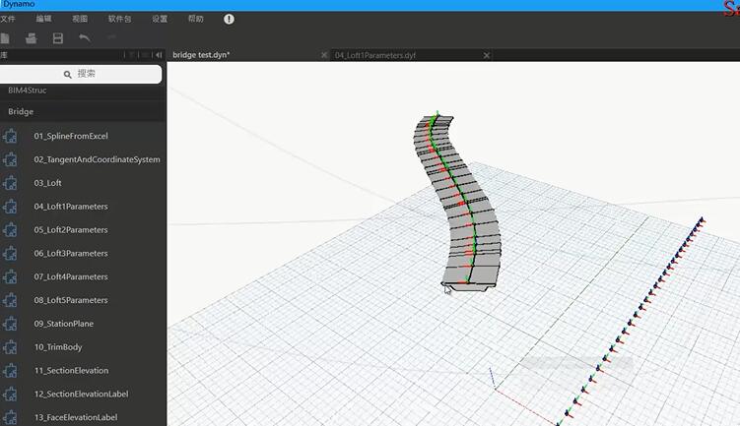
Task: Click the 09_StationPlane node icon
Action: coord(11,324)
